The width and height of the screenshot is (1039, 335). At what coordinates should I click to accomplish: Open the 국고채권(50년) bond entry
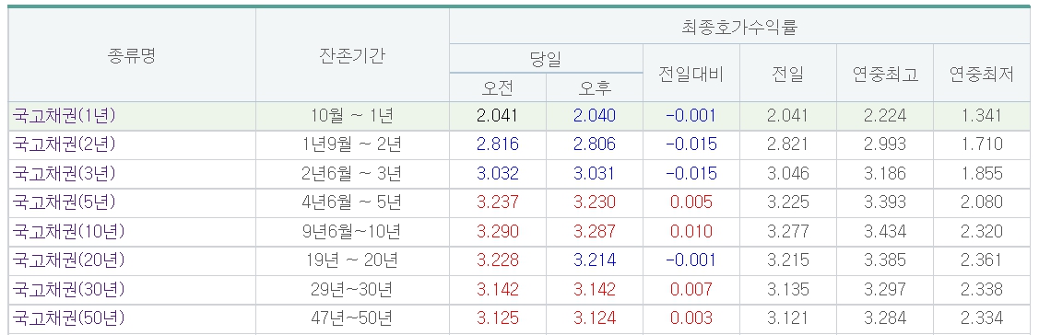coord(69,318)
